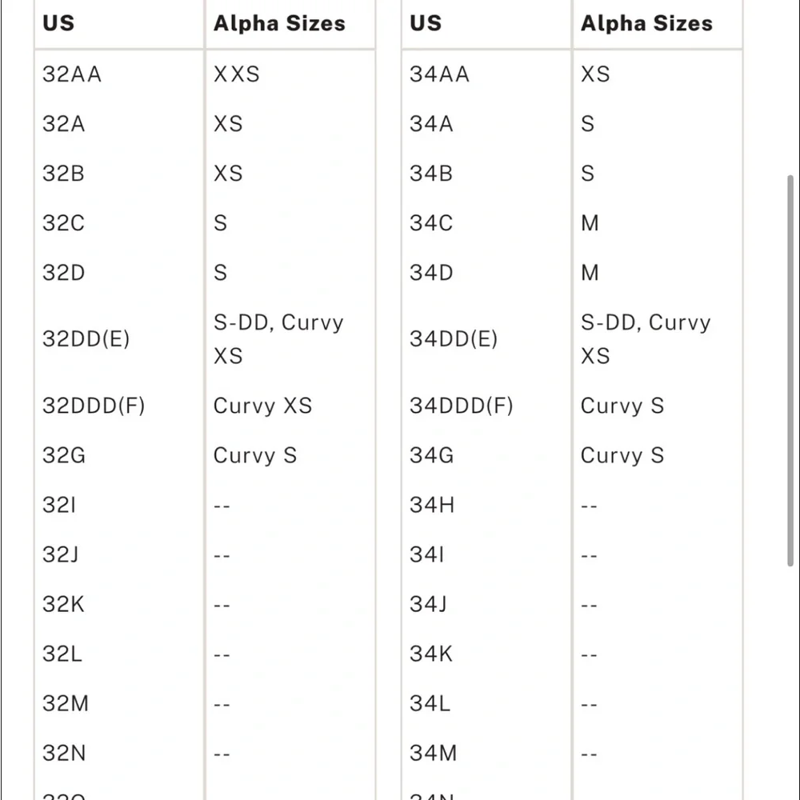Click the right Alpha Sizes column header
Viewport: 800px width, 800px height.
[646, 23]
